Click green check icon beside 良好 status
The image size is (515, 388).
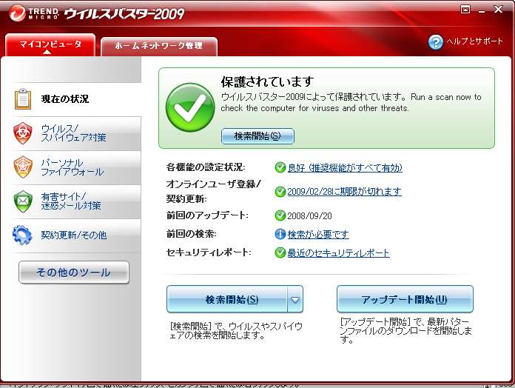coord(280,167)
